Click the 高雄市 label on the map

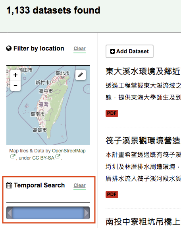40,130
